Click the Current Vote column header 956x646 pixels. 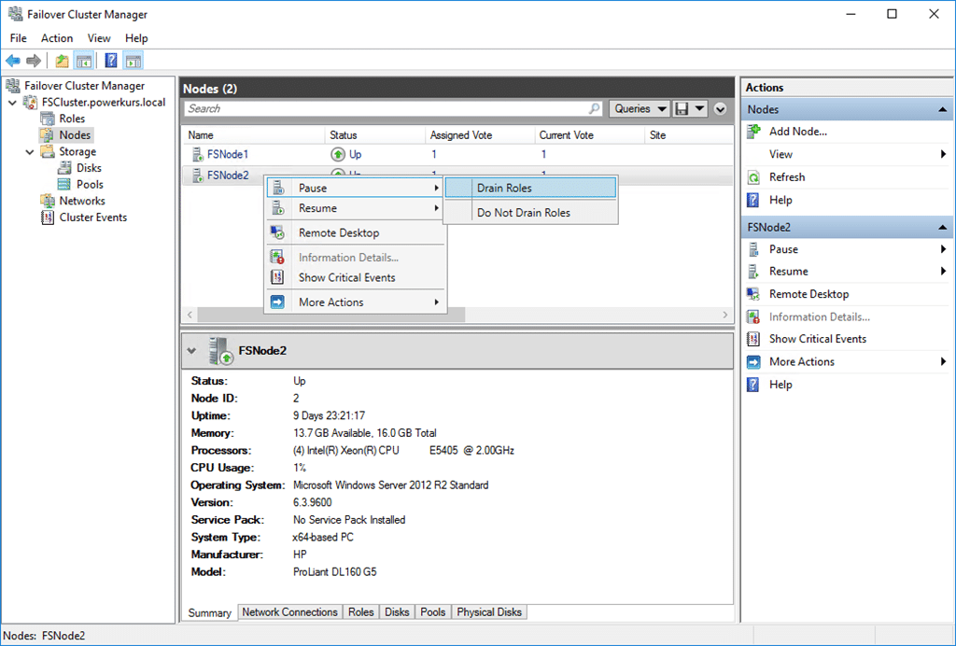click(589, 135)
